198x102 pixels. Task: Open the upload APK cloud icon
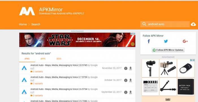pyautogui.click(x=193, y=24)
